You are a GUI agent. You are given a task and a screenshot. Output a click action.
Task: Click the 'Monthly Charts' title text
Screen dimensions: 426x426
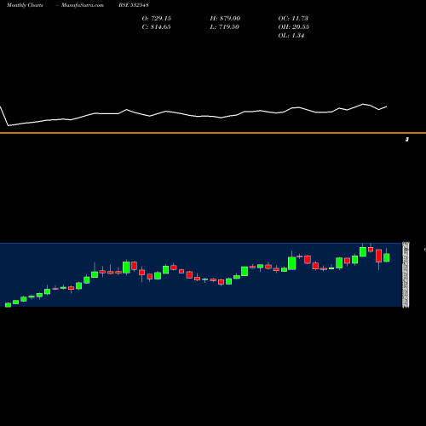[x=25, y=5]
